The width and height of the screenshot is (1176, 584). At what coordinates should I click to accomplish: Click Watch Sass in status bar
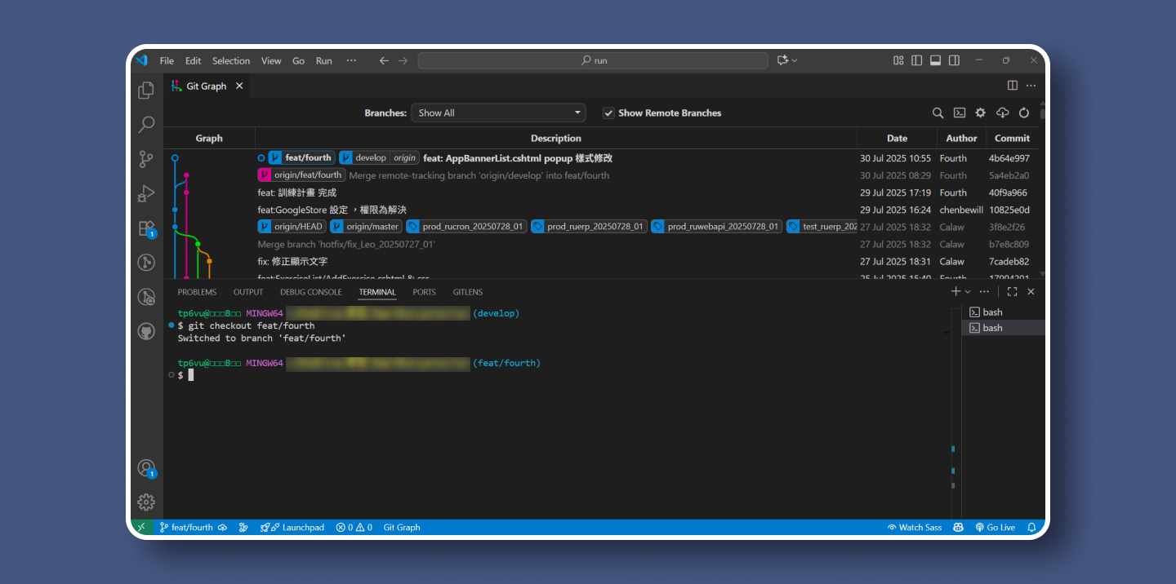(x=915, y=528)
